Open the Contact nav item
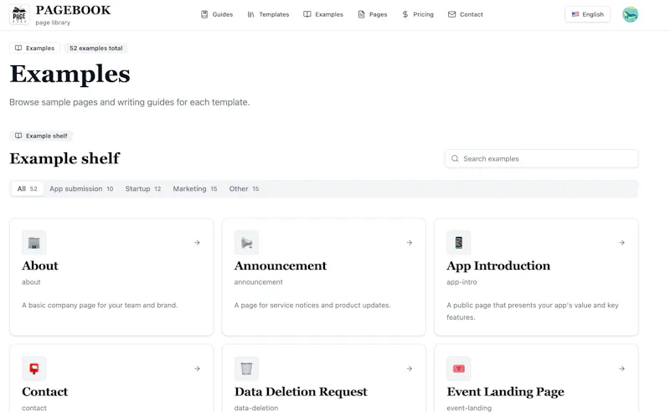The height and width of the screenshot is (412, 670). click(x=466, y=14)
